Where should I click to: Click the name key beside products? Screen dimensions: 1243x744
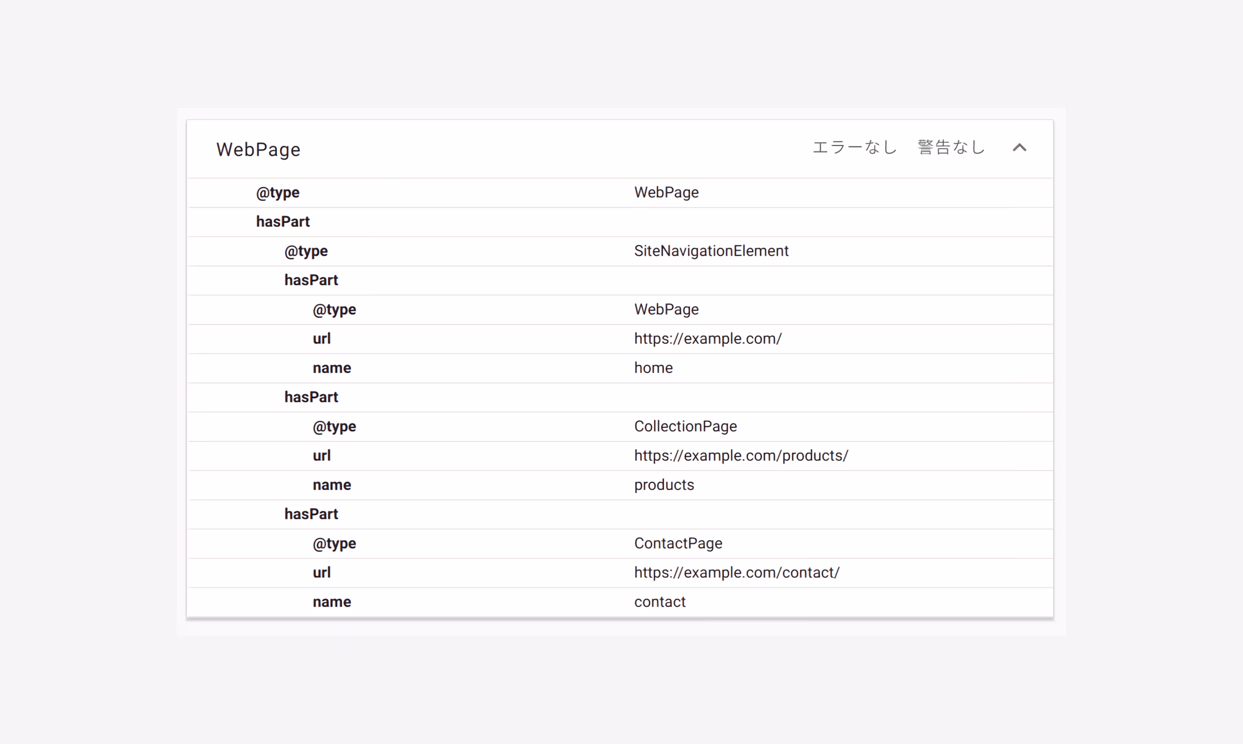[x=331, y=485]
